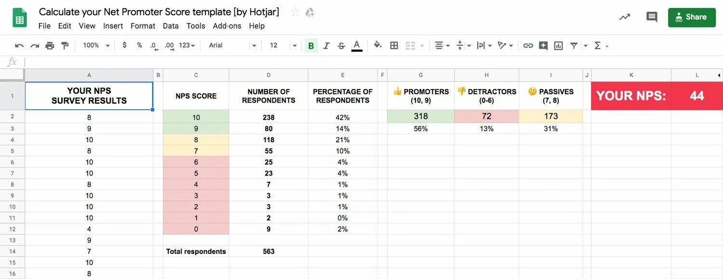
Task: Click the select-all corner box
Action: [12, 75]
